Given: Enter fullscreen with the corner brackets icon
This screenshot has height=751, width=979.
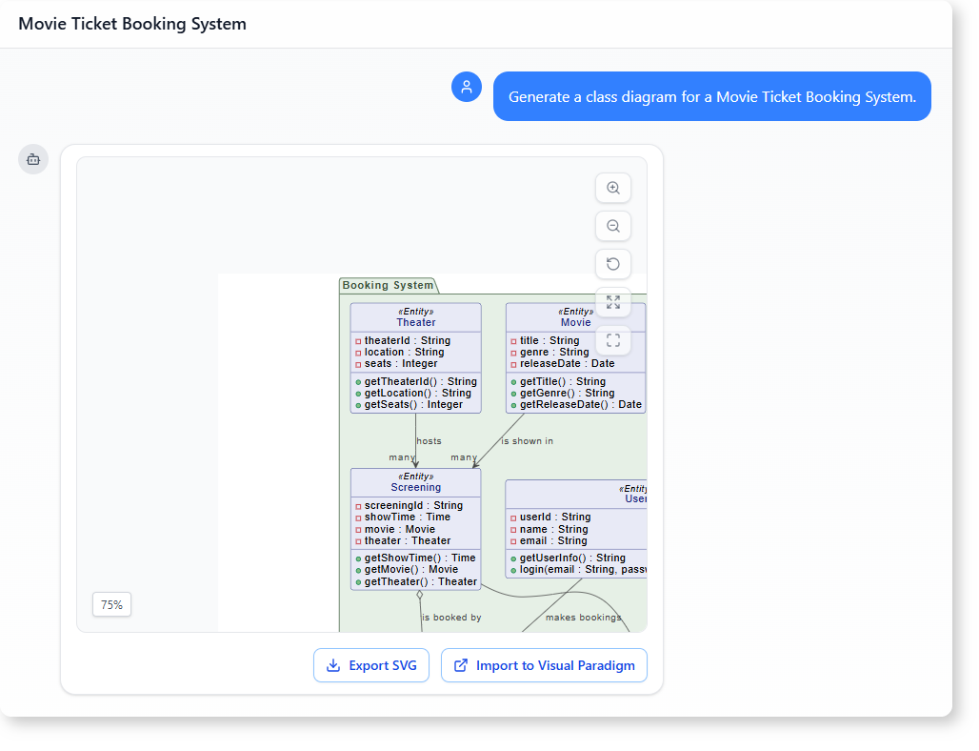Looking at the screenshot, I should click(x=613, y=339).
